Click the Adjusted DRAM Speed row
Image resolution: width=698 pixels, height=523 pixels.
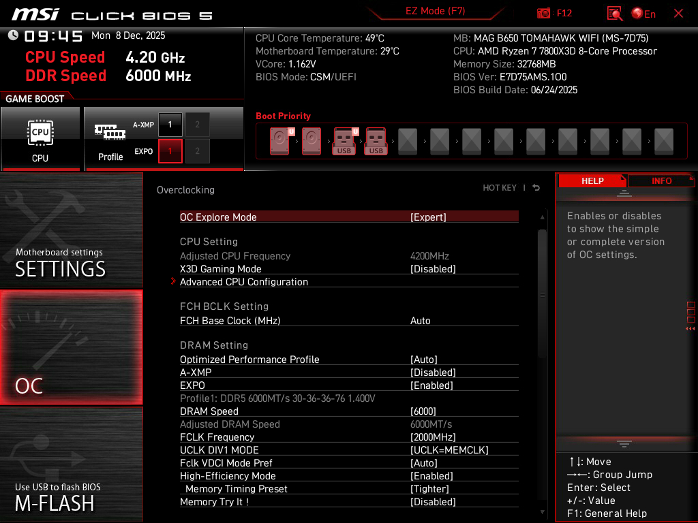tap(349, 424)
